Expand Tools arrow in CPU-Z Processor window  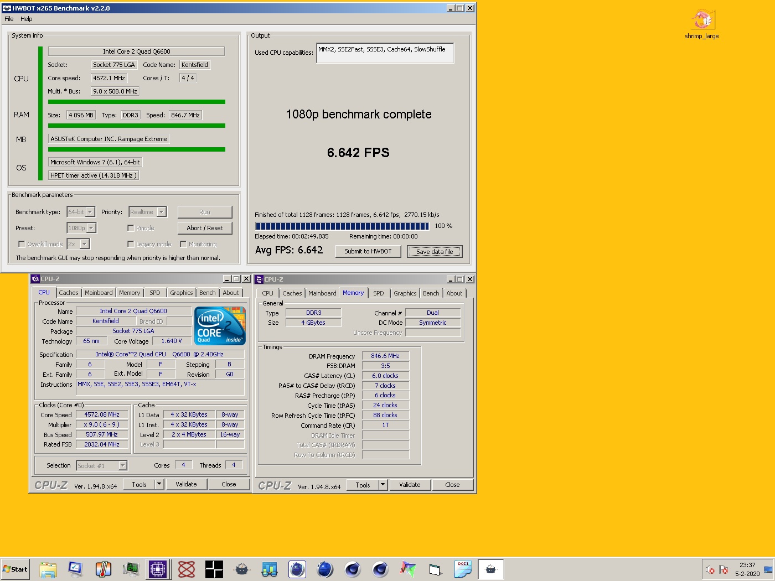click(159, 484)
